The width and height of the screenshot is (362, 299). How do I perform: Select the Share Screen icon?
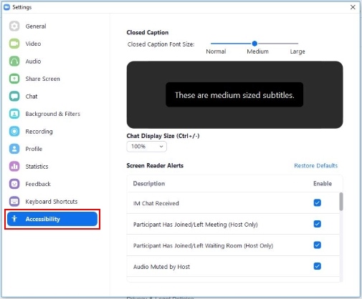pyautogui.click(x=14, y=79)
